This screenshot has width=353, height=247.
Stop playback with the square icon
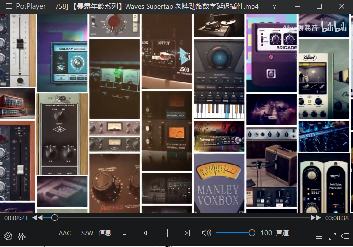125,233
